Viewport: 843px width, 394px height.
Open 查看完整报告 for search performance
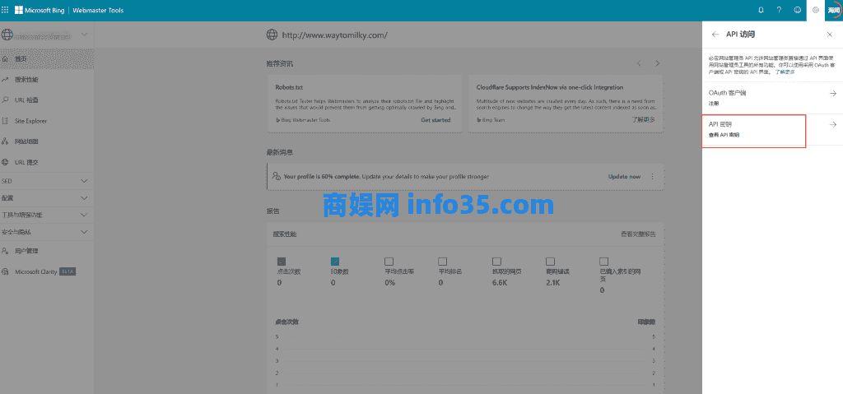pyautogui.click(x=638, y=234)
